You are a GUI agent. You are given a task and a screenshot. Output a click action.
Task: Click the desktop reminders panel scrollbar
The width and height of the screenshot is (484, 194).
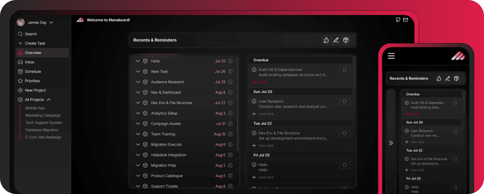pos(354,72)
